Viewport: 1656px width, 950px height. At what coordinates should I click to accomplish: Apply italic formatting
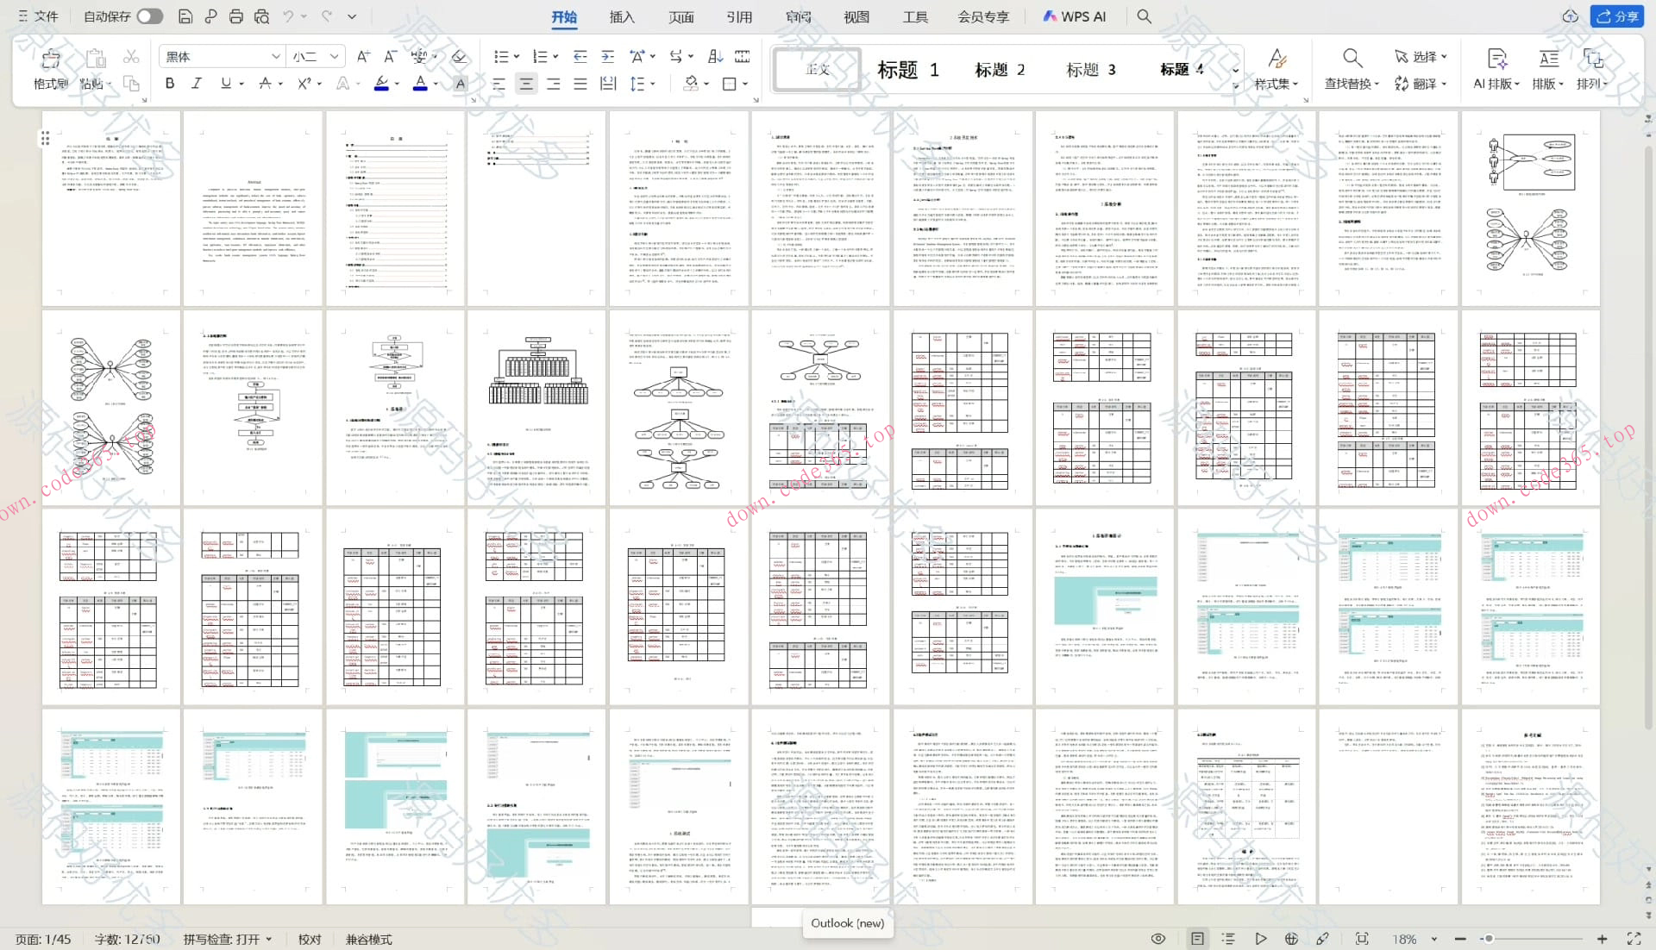coord(197,84)
